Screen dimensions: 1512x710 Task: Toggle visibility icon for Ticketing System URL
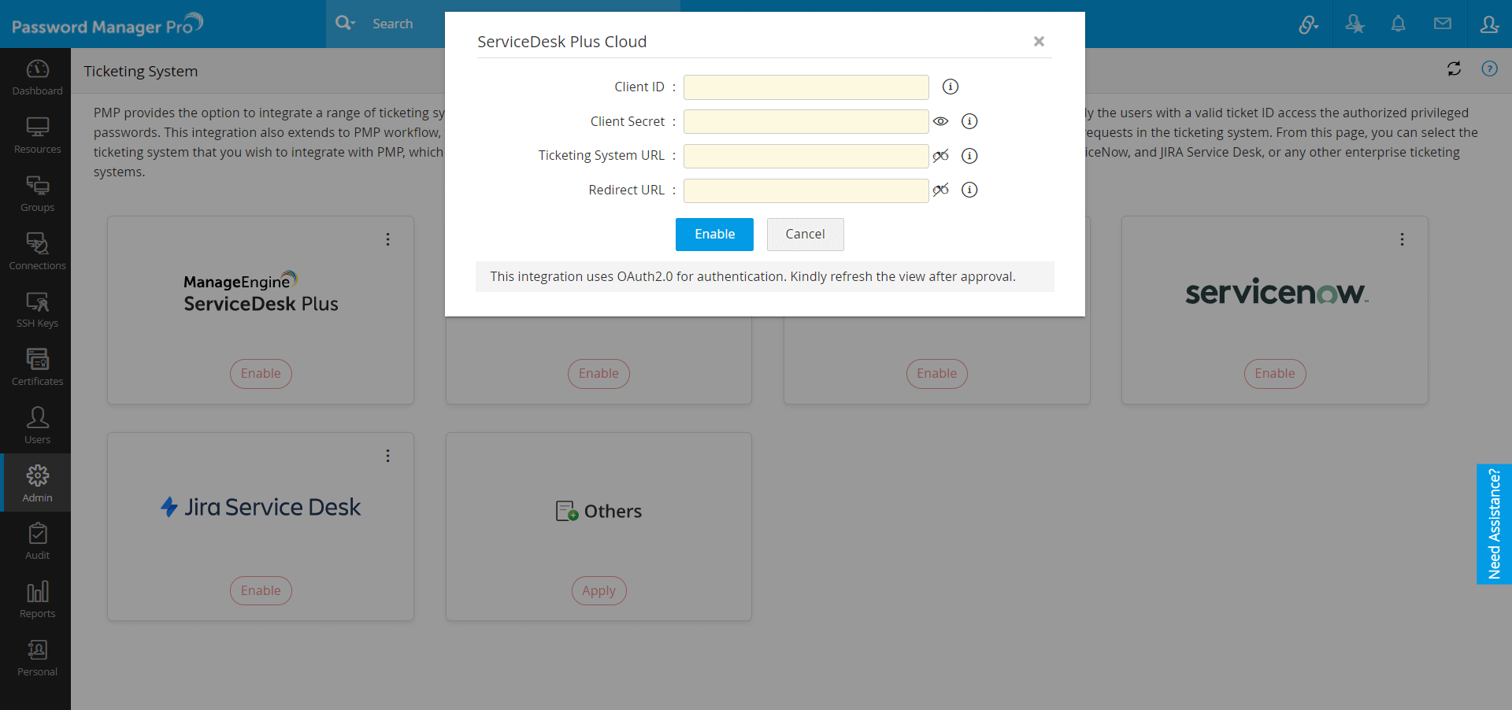[x=940, y=156]
